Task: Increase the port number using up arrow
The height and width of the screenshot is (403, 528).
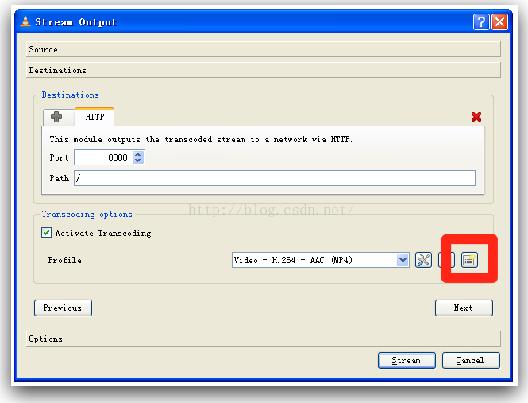Action: pos(138,154)
